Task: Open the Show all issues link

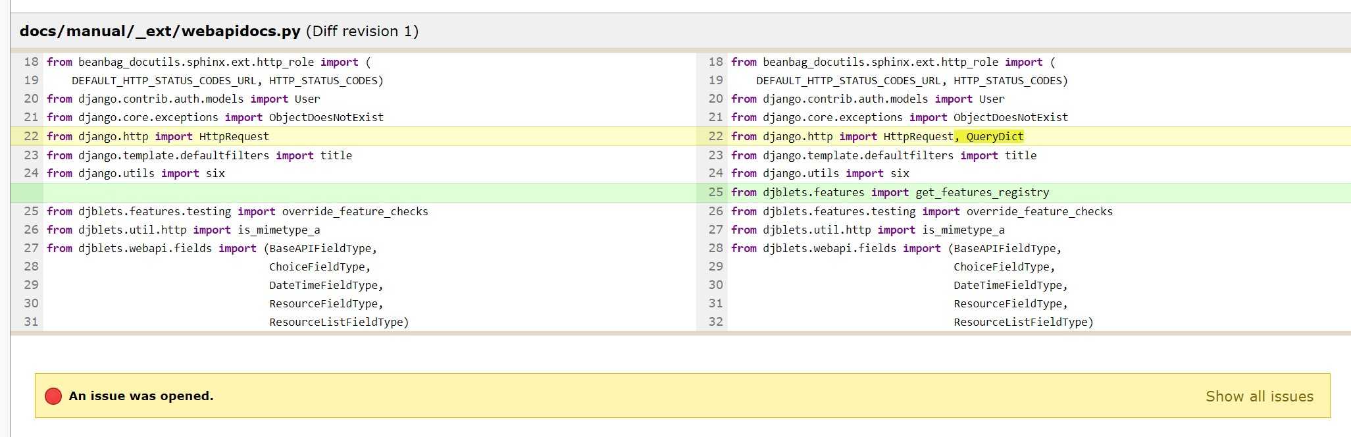Action: [1259, 396]
